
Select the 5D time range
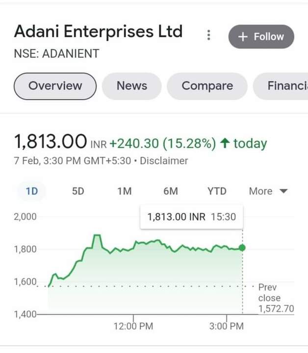78,191
